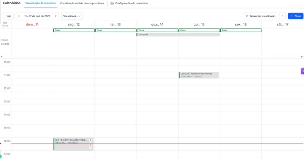
Task: Click the 17:00 time label
Action: (7, 154)
